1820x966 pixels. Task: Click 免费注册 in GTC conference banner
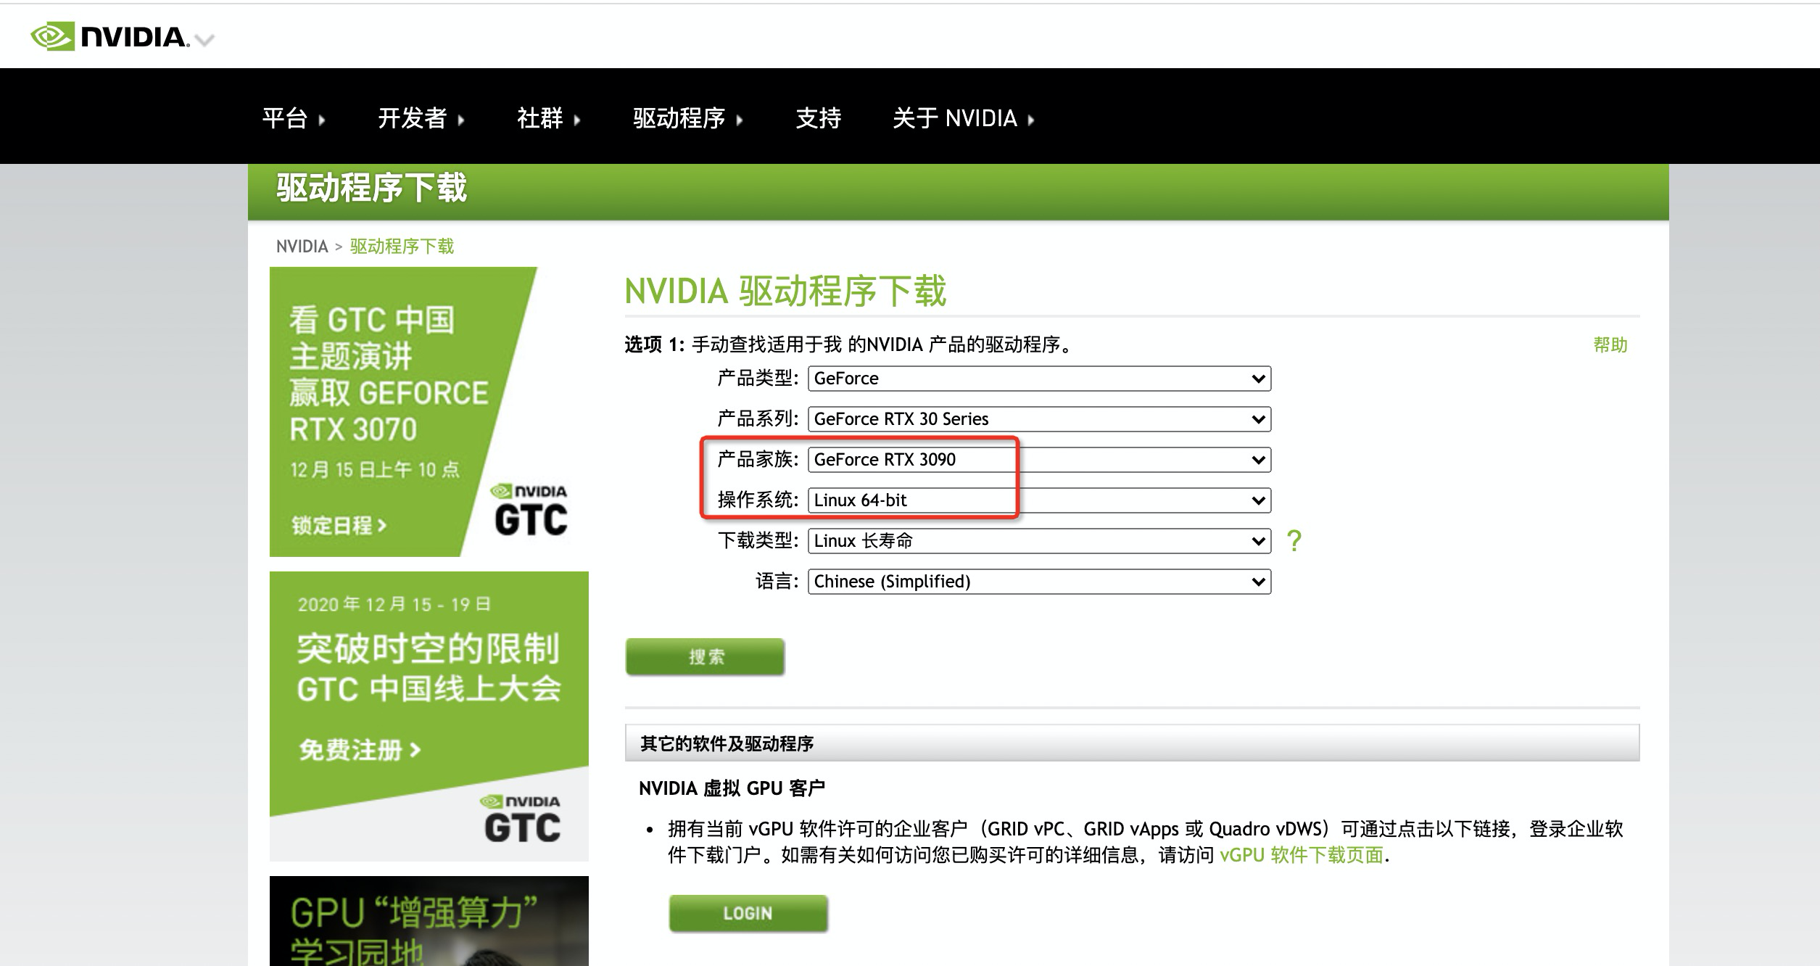click(360, 750)
